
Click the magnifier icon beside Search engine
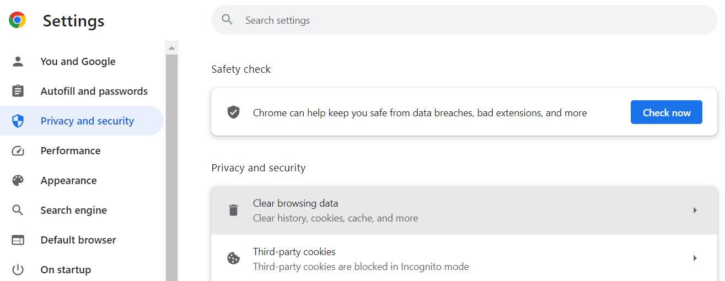[18, 210]
